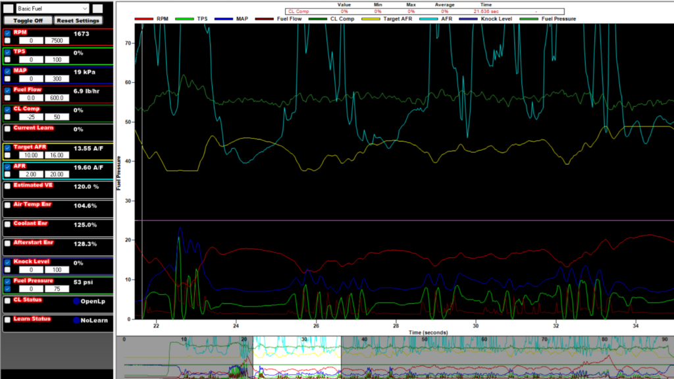Click the Target AFR minimum field 10.00

point(31,155)
